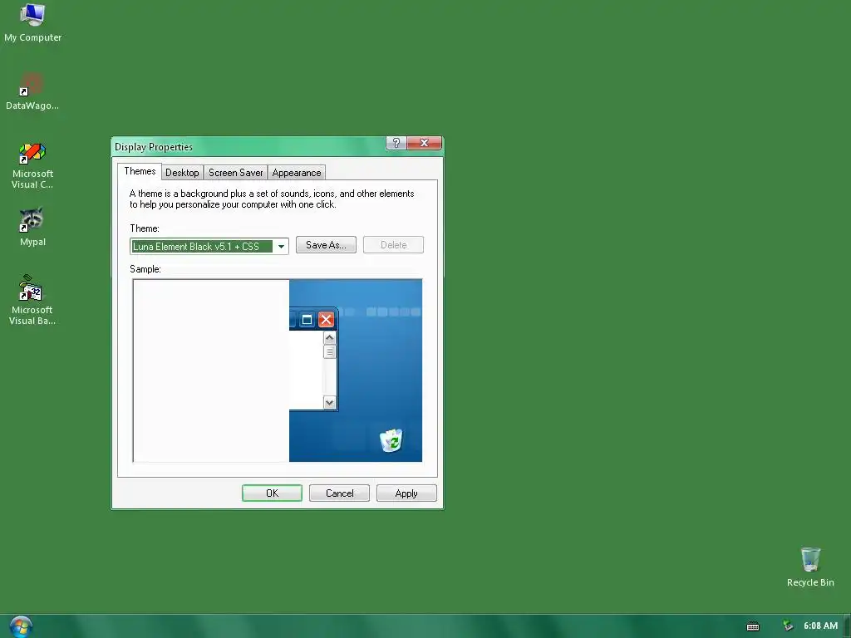Click the sample scrollbar down arrow
Viewport: 851px width, 638px height.
(329, 403)
